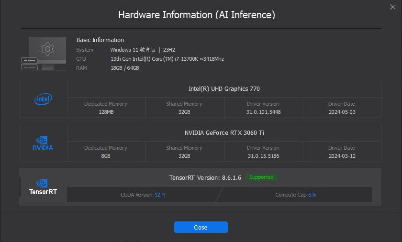Click the NVIDIA logo icon
Image resolution: width=402 pixels, height=242 pixels.
click(43, 143)
